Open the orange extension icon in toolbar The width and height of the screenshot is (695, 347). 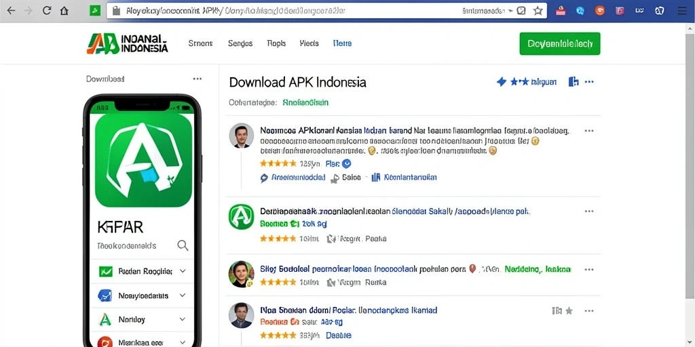[600, 11]
